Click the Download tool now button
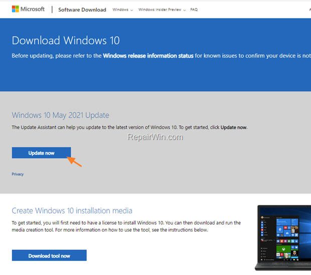The height and width of the screenshot is (275, 311). coord(49,255)
